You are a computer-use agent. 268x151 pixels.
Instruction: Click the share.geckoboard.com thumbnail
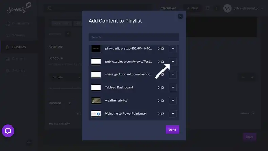point(96,75)
